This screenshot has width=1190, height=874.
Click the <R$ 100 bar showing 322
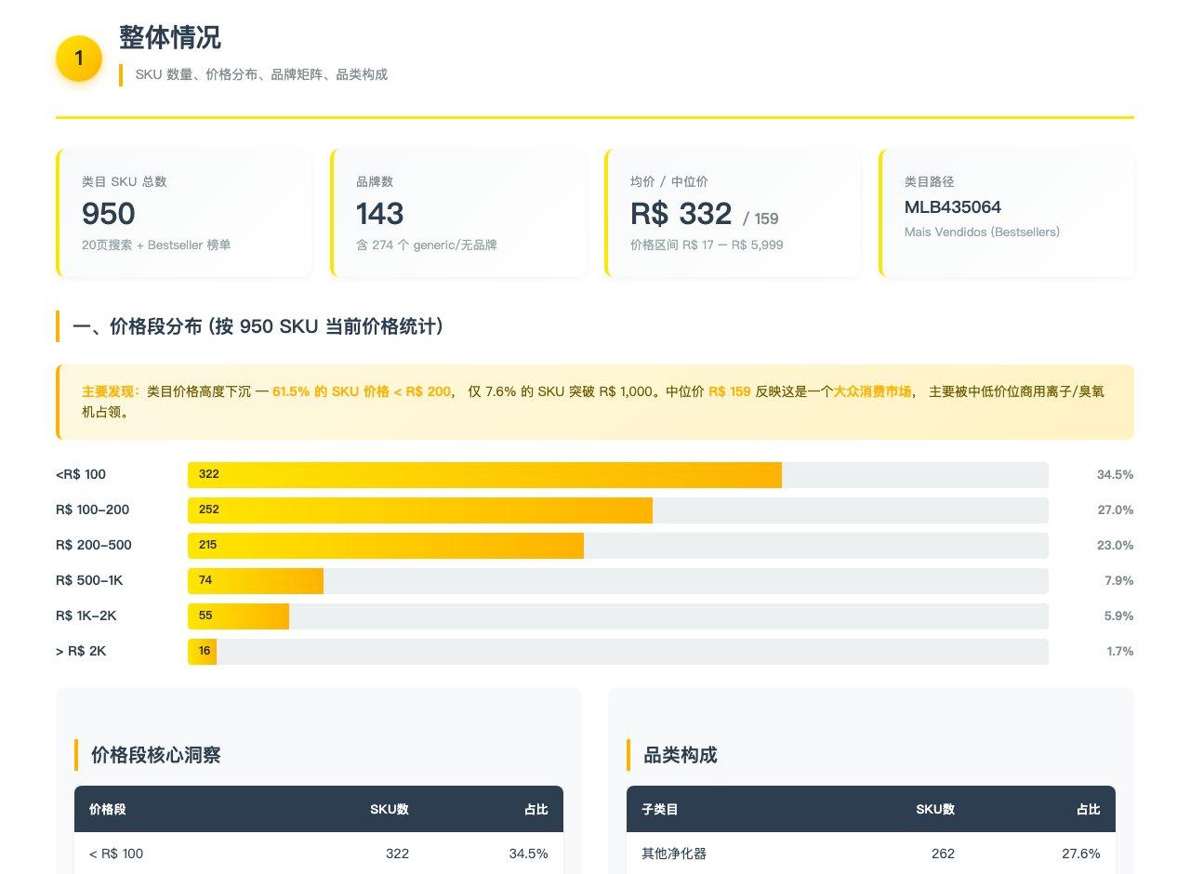point(484,474)
